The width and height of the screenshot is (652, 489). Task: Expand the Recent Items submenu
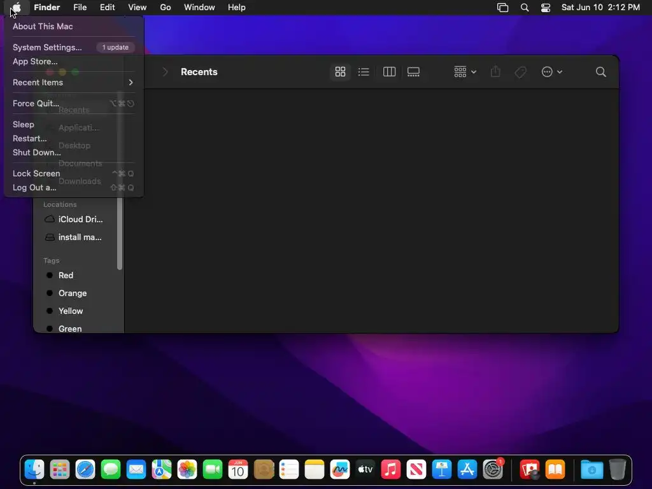(74, 82)
